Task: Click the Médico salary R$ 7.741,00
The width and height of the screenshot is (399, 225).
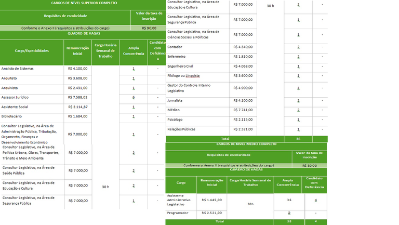Action: tap(243, 110)
